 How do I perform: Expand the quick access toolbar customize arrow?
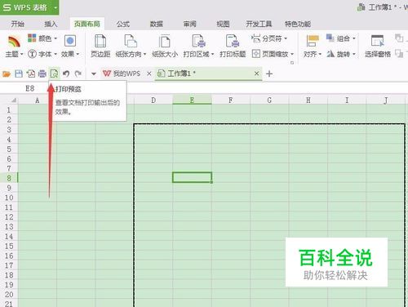click(94, 73)
